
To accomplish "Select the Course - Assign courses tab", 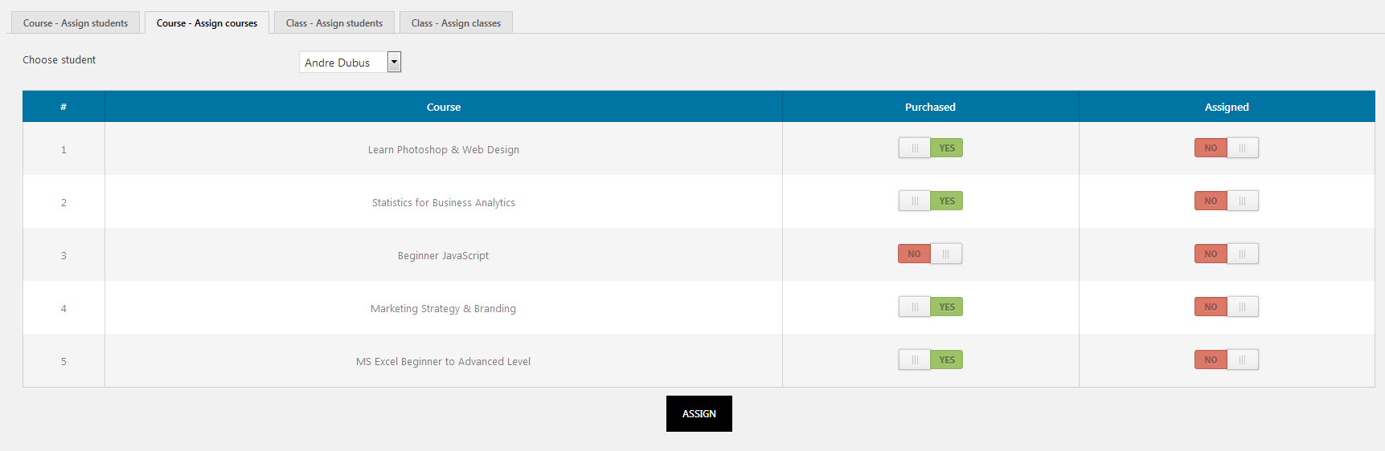I will pyautogui.click(x=207, y=23).
